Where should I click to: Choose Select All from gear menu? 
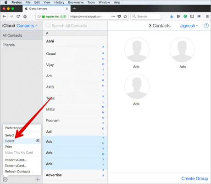coord(22,135)
